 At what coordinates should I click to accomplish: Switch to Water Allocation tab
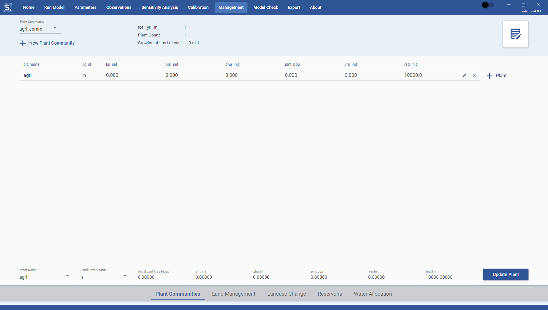373,294
